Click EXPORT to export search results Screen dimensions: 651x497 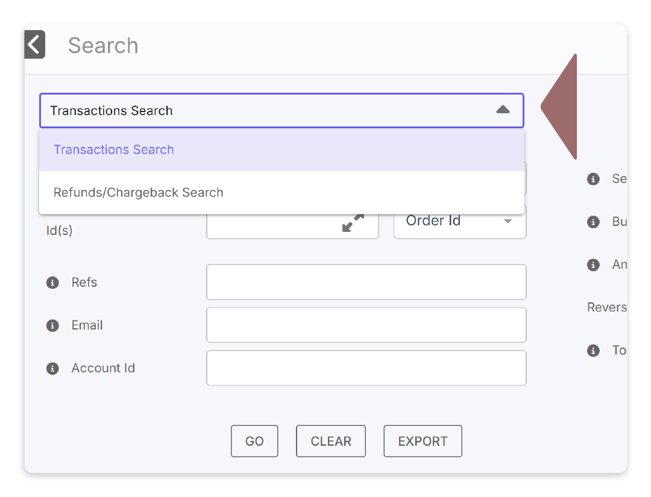423,441
